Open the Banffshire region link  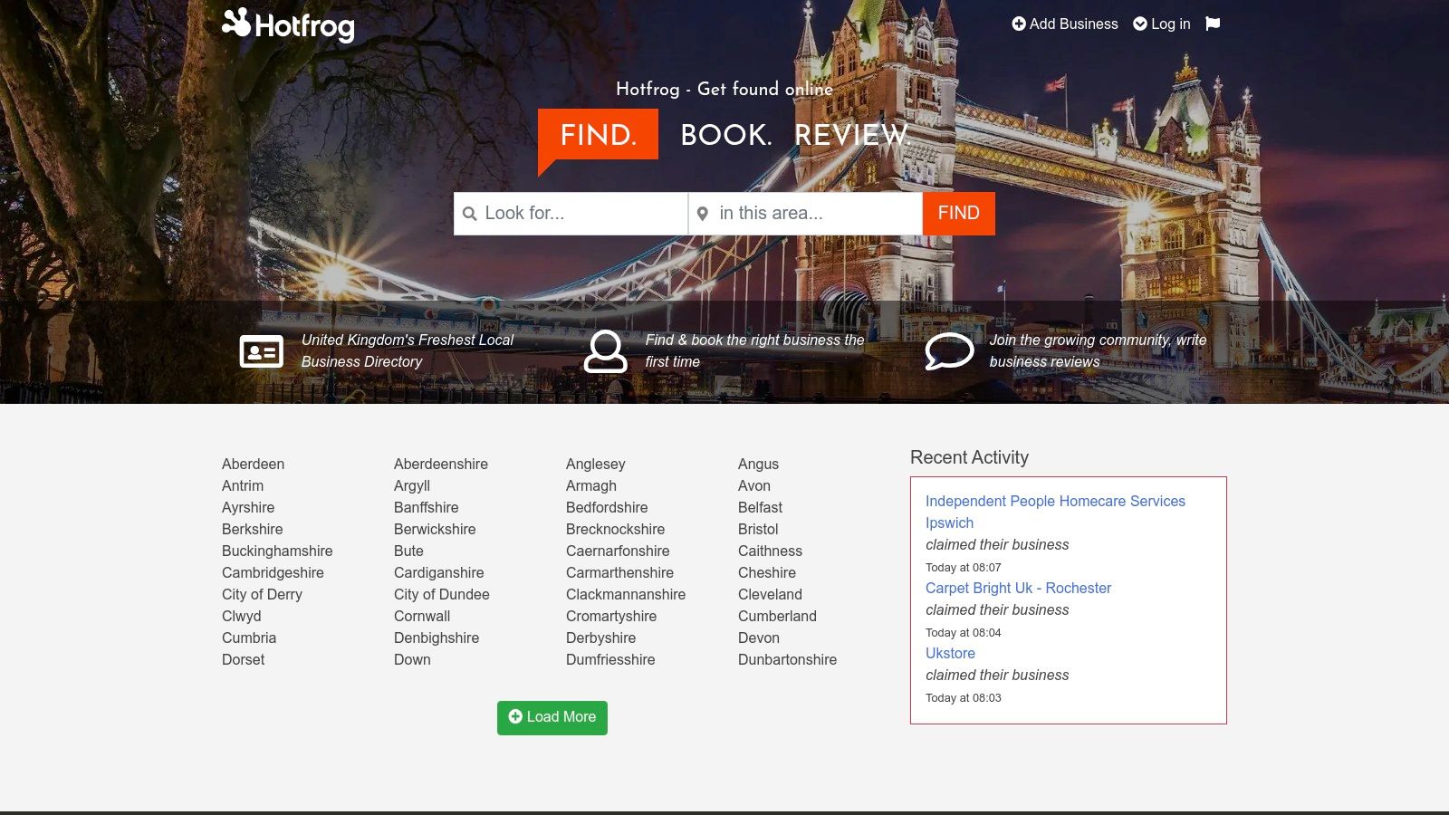427,507
